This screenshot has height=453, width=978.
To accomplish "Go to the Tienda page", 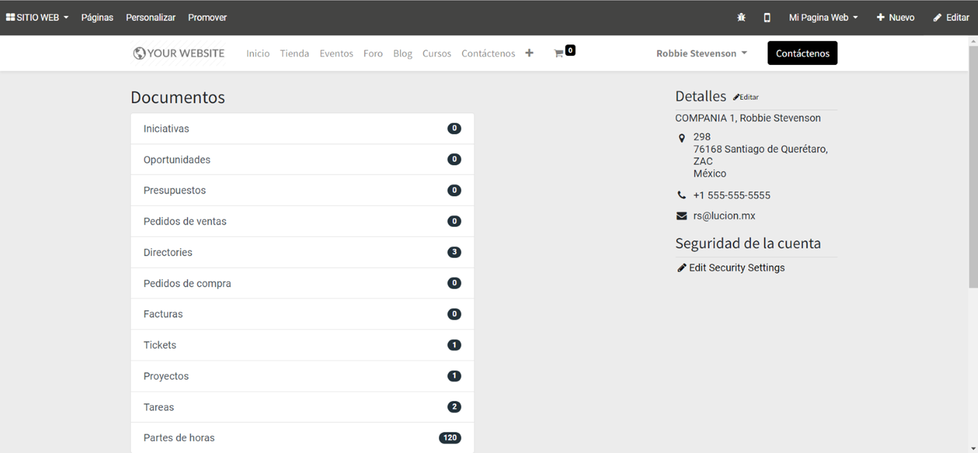I will tap(294, 53).
